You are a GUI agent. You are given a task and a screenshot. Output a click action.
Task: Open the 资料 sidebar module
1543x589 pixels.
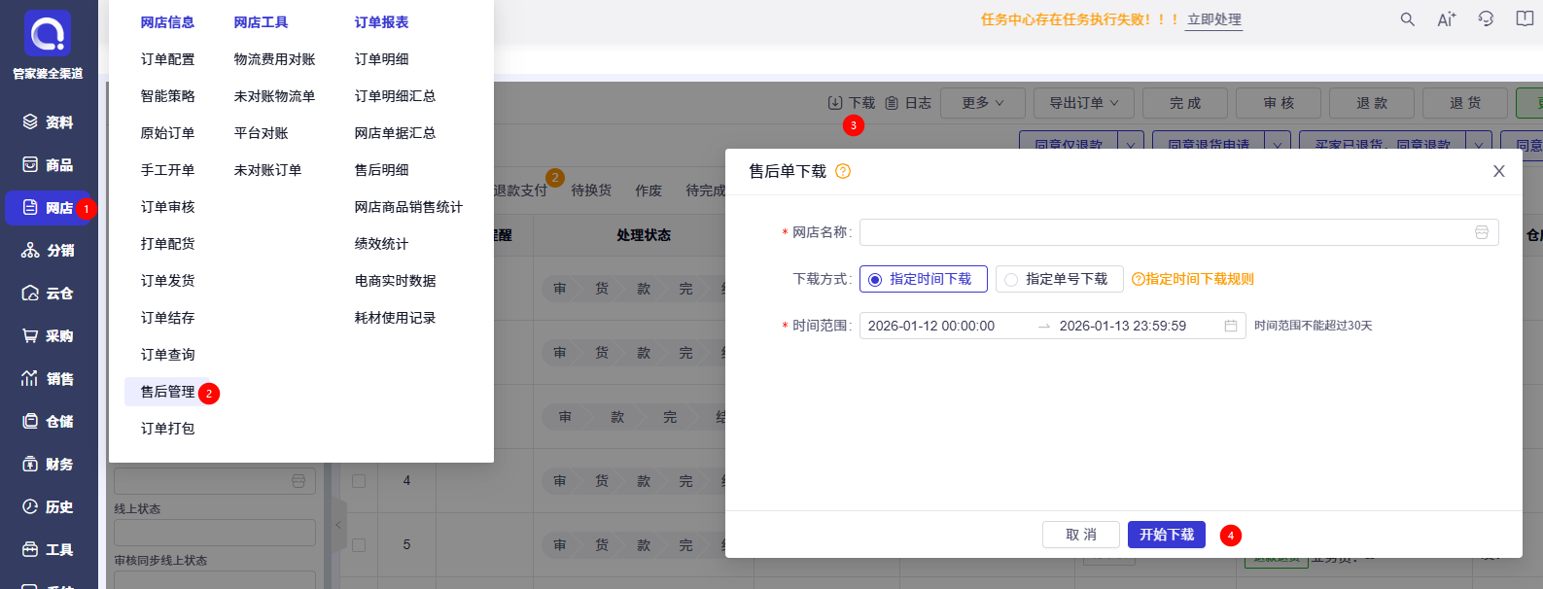pos(48,122)
